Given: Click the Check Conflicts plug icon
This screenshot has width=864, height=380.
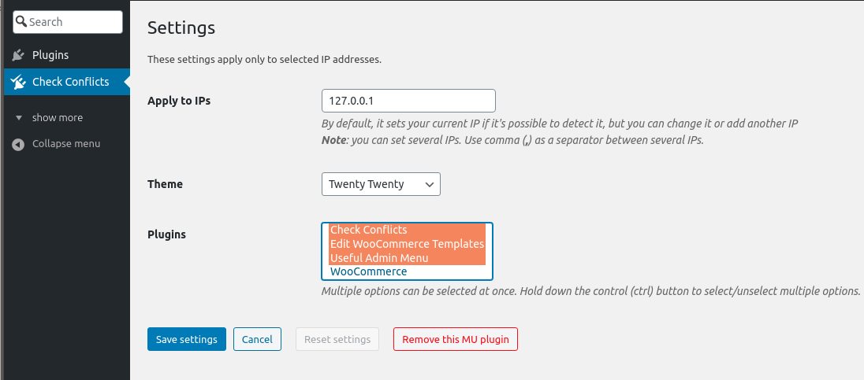Looking at the screenshot, I should (18, 82).
